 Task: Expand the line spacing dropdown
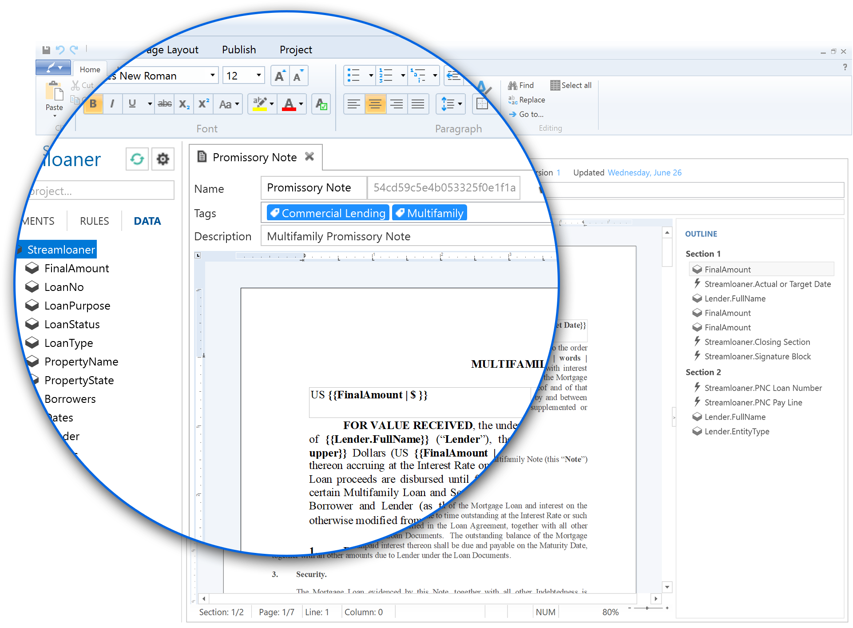pos(460,104)
